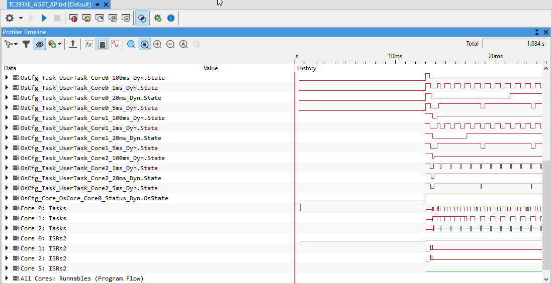This screenshot has height=284, width=552.
Task: Expand OsCfg_Task_UserTask_Core1_1ms_Dyn.State row
Action: (7, 127)
